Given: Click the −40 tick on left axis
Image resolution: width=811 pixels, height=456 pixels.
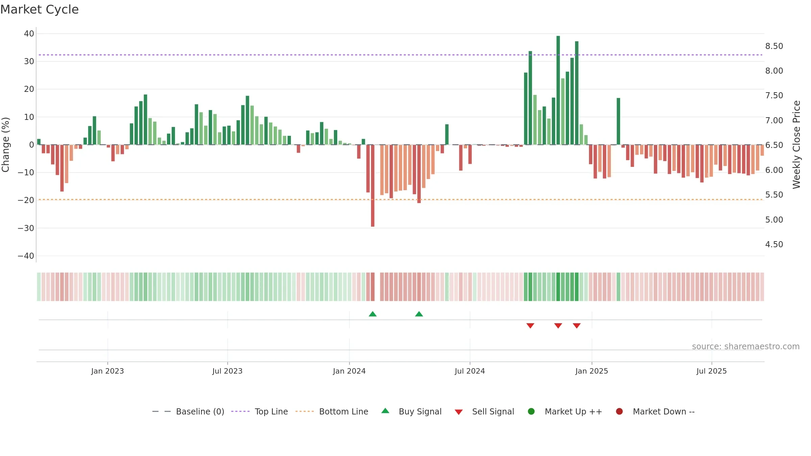Looking at the screenshot, I should coord(26,256).
